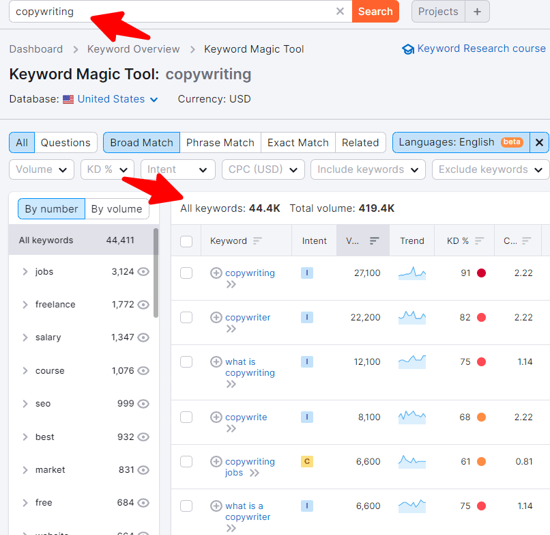
Task: Open the Volume filter dropdown
Action: click(42, 169)
